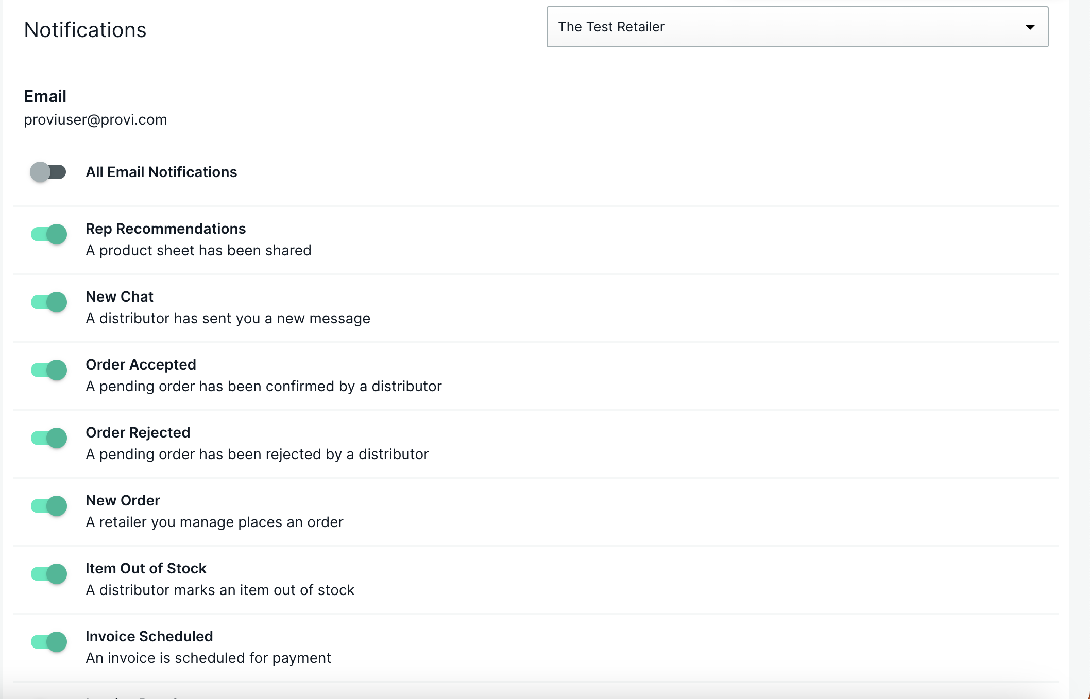Viewport: 1090px width, 699px height.
Task: Click the Rep Recommendations title
Action: [x=165, y=229]
